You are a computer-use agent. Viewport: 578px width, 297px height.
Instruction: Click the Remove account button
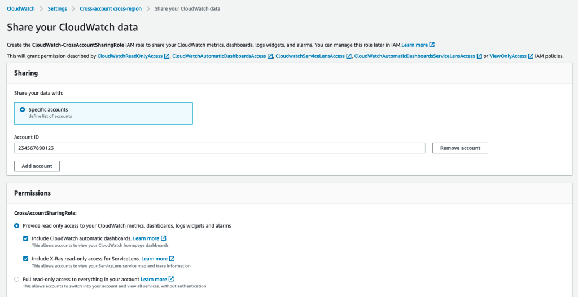click(x=460, y=148)
